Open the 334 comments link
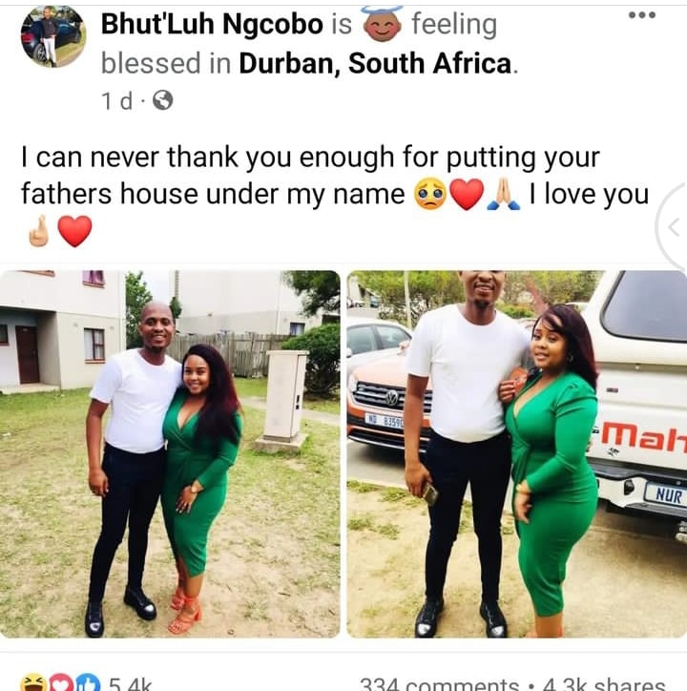This screenshot has height=691, width=687. pyautogui.click(x=439, y=684)
